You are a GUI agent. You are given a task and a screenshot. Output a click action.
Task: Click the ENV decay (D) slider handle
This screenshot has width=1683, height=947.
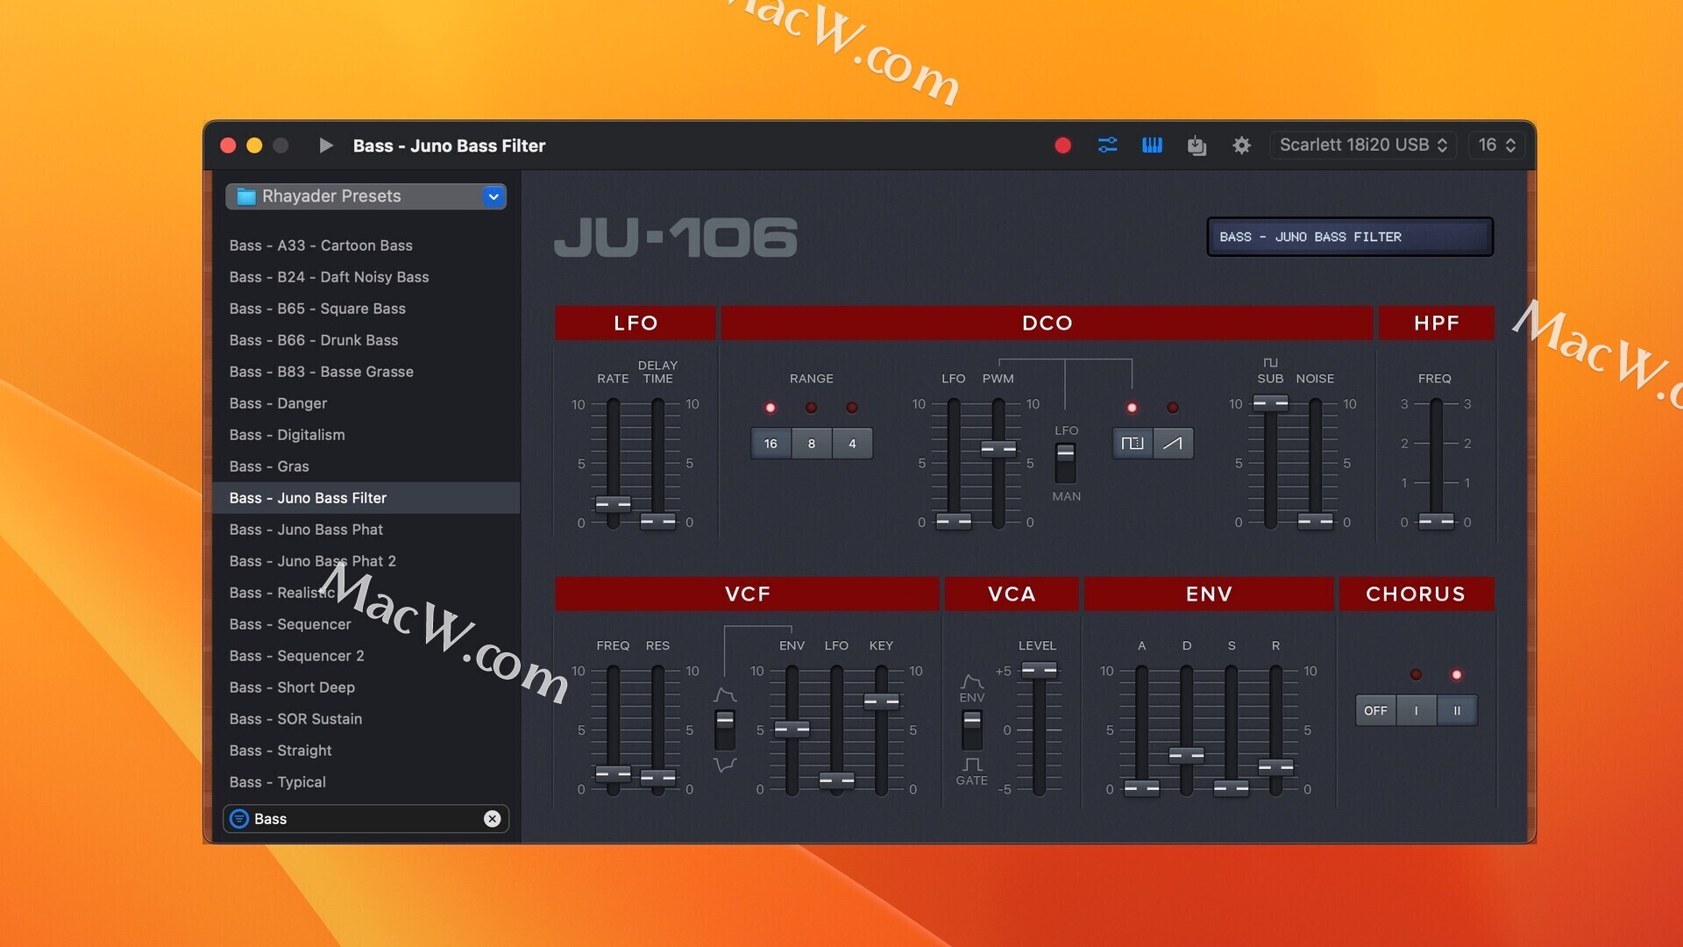point(1186,755)
